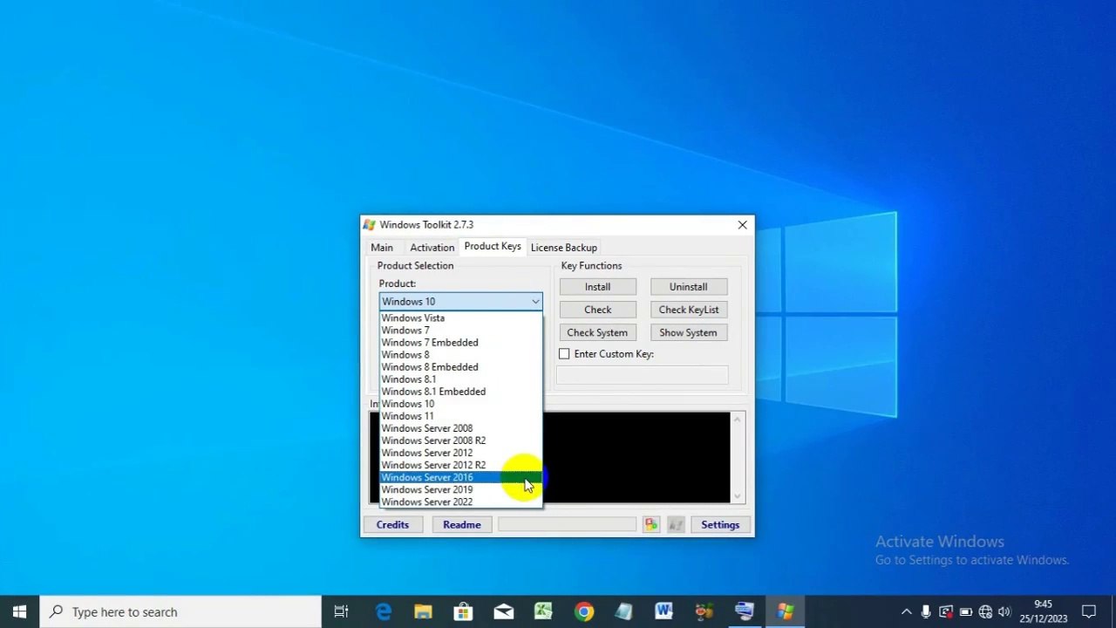Screen dimensions: 1116x628
Task: Choose Windows 11 in the dropdown list
Action: point(460,415)
